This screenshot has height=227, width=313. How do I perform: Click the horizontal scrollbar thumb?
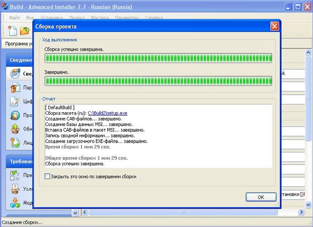pos(183,212)
